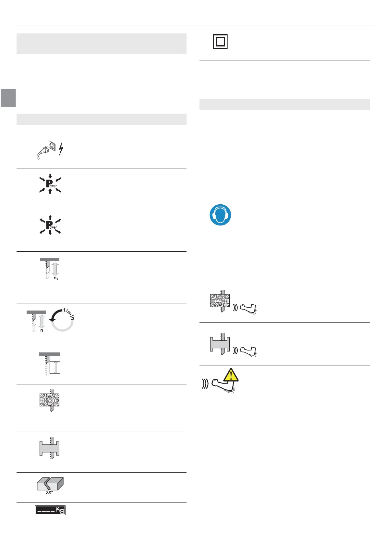Click the no-load stroke rate n0 icon
Image resolution: width=386 pixels, height=547 pixels.
pos(50,269)
